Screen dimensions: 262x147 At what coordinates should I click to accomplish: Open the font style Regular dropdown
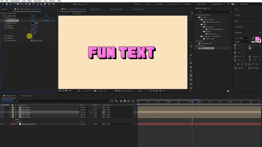[242, 41]
